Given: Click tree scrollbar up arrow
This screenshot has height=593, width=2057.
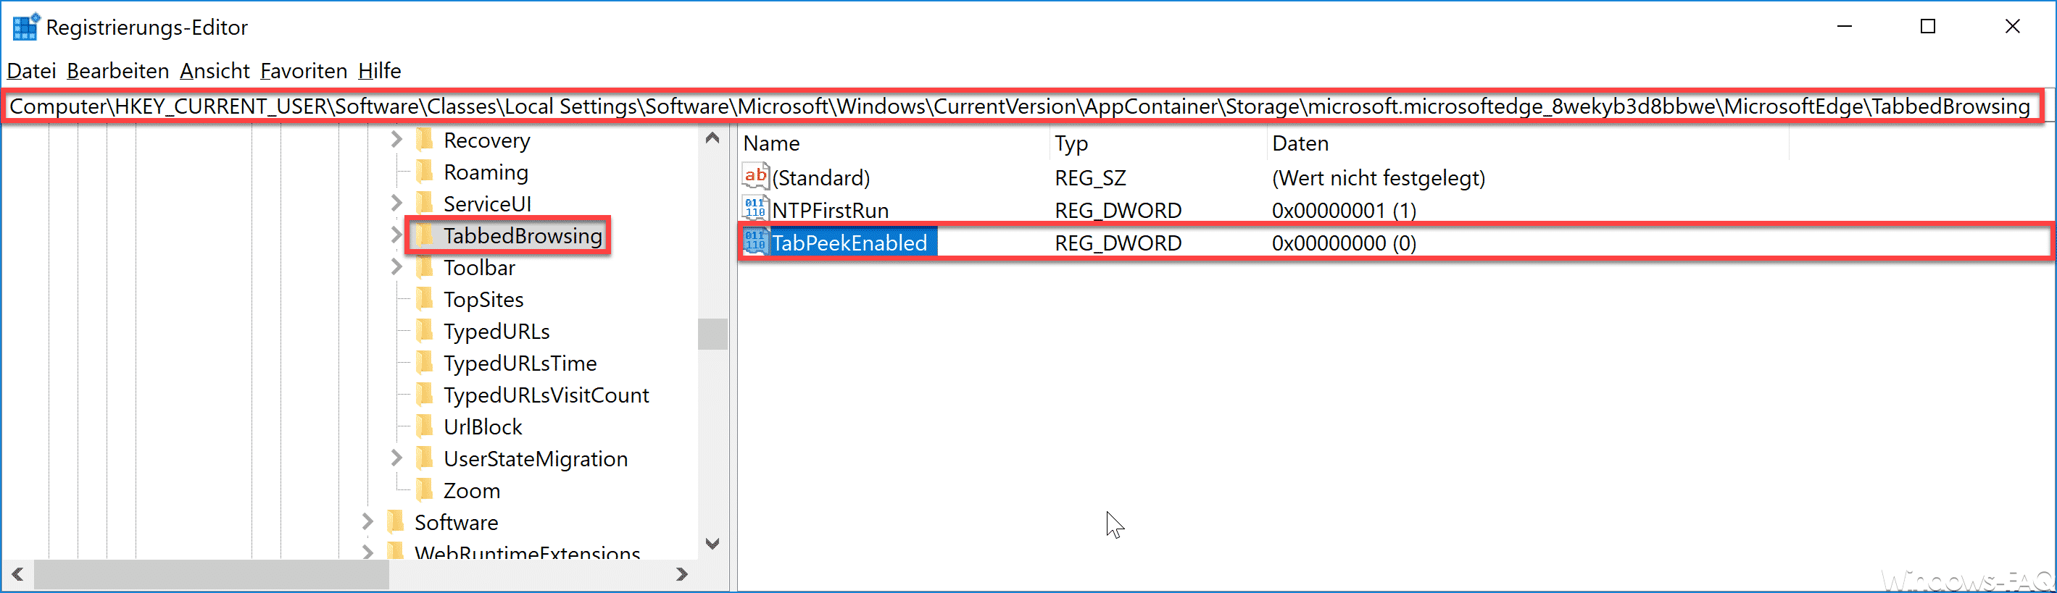Looking at the screenshot, I should [x=712, y=139].
